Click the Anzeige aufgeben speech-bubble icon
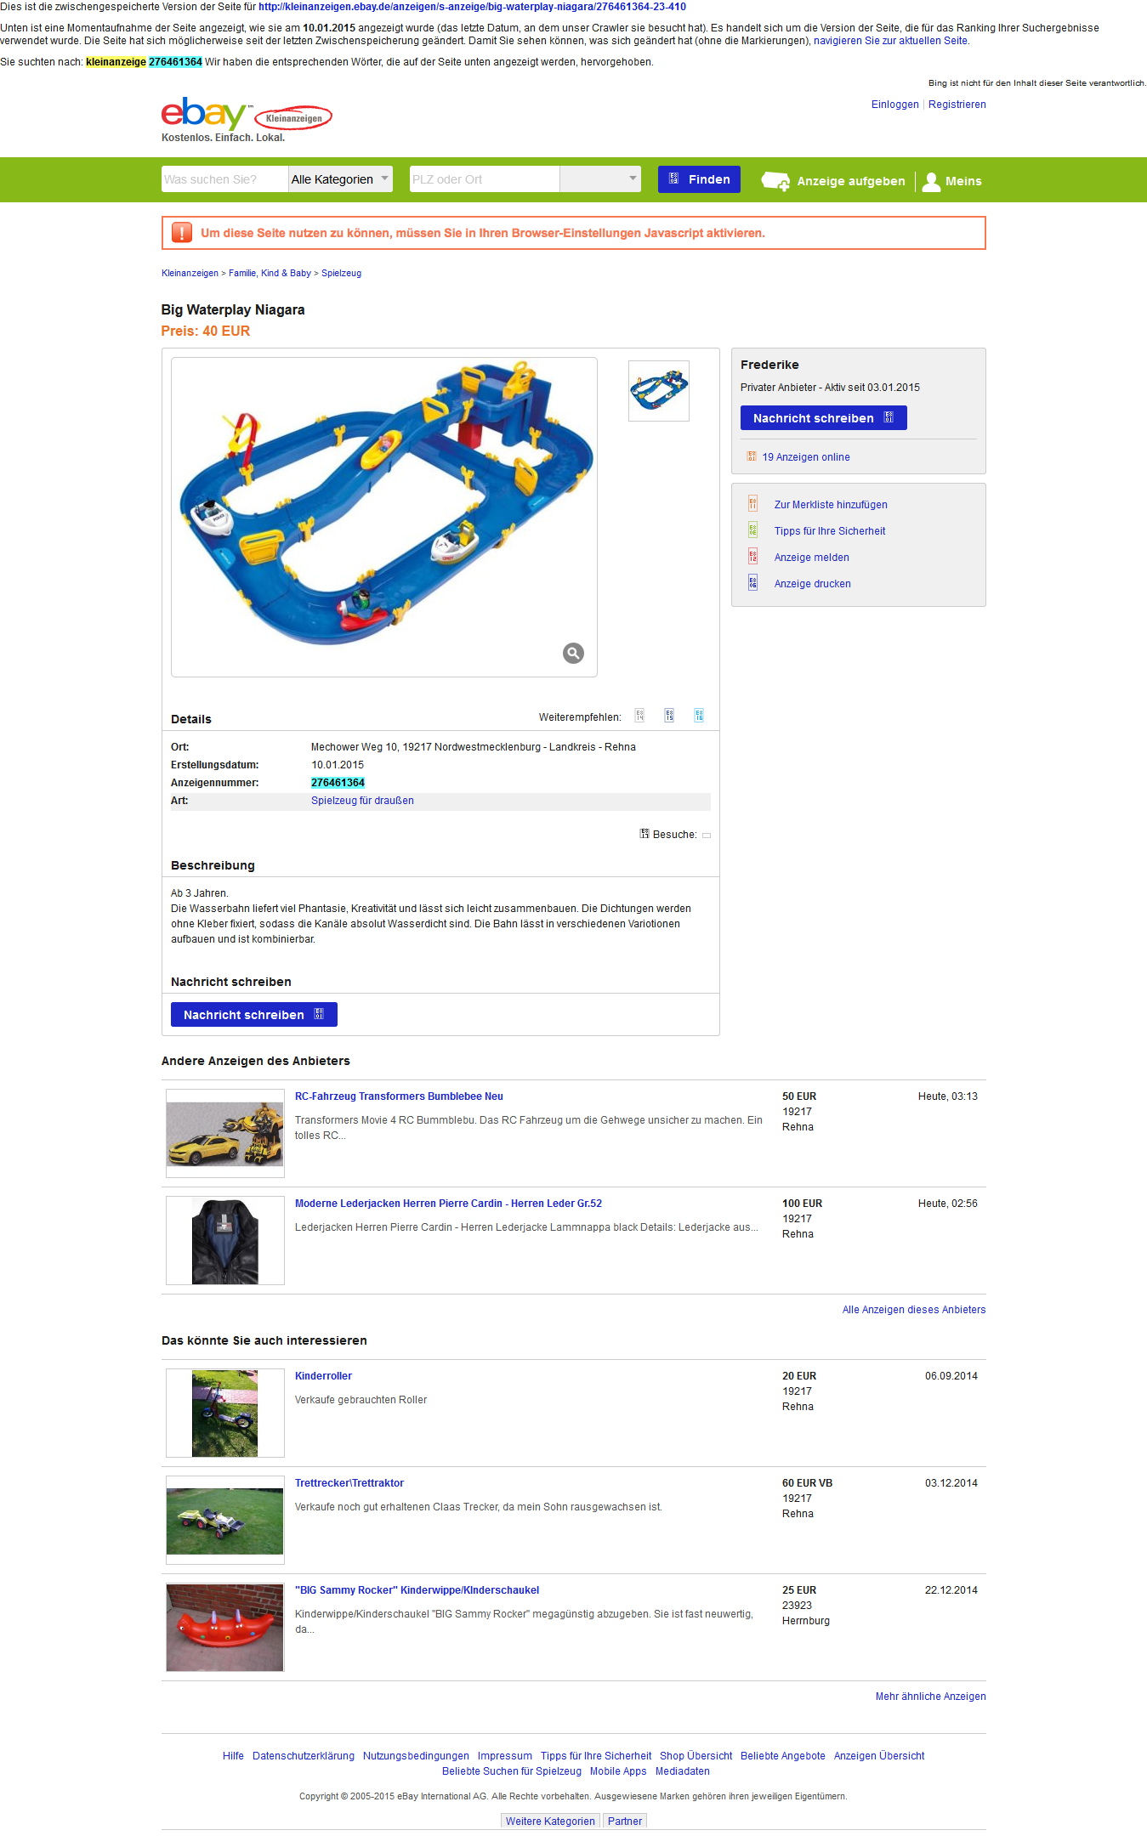 [x=775, y=181]
